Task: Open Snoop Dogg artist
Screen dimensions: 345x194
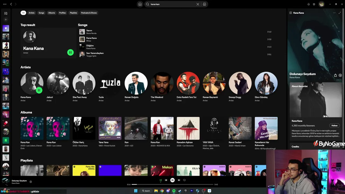Action: click(240, 83)
